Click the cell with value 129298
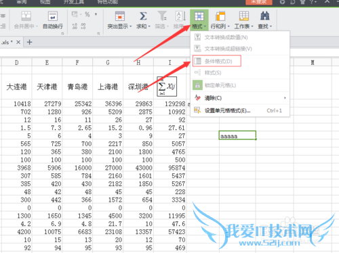 170,103
